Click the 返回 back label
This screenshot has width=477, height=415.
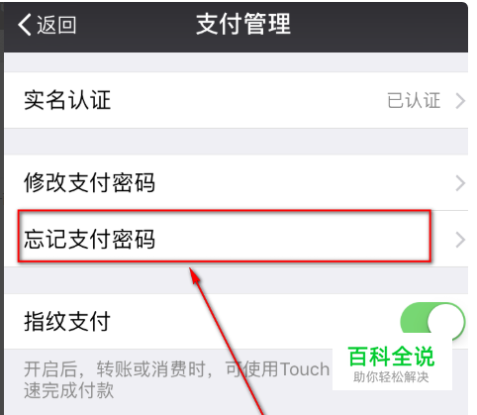[x=56, y=25]
